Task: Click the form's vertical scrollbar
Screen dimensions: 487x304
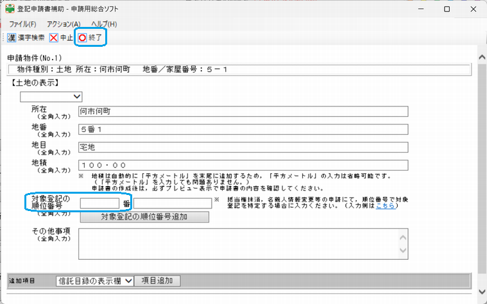Action: point(482,160)
